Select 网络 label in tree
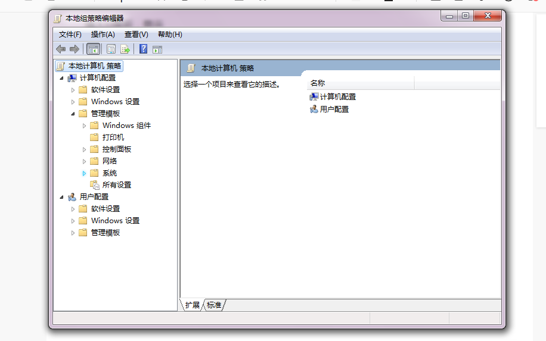The height and width of the screenshot is (341, 546). pos(109,161)
